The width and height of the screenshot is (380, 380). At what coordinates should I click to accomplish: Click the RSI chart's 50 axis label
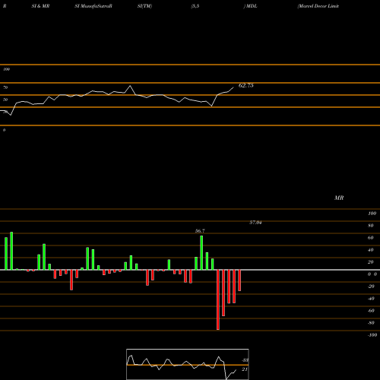5,100
